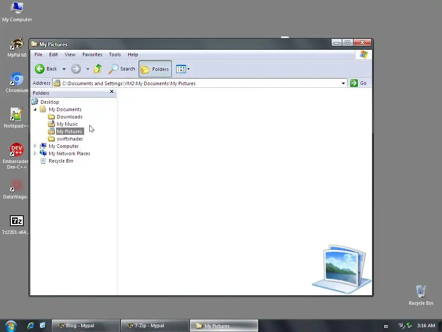Select the Embarcadero Dev-C++ desktop shortcut

[x=16, y=156]
